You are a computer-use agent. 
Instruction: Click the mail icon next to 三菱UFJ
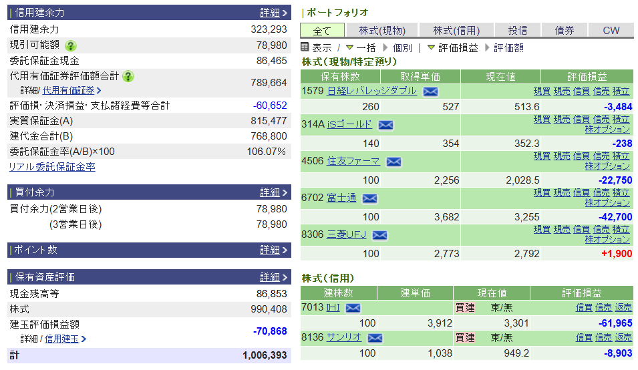coord(379,235)
